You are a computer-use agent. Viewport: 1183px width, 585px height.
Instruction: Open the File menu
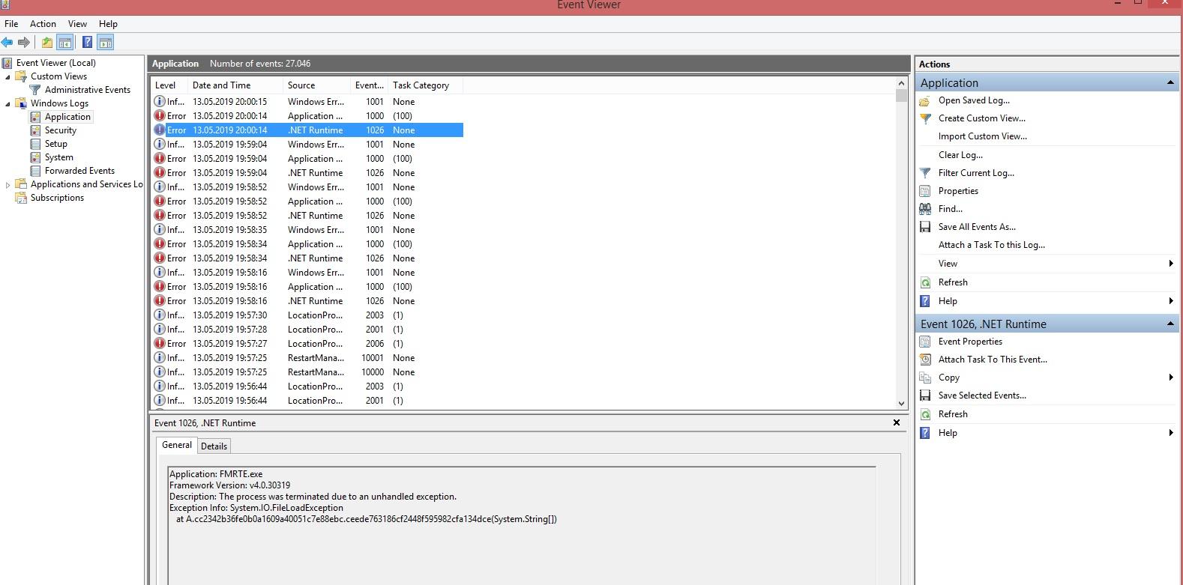pyautogui.click(x=11, y=24)
